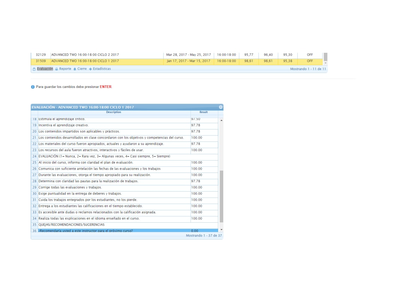The width and height of the screenshot is (395, 305).
Task: Open Estadísticas with the plus icon
Action: [x=100, y=69]
